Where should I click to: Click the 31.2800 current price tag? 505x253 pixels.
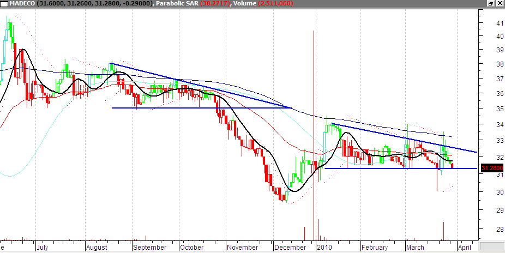point(492,168)
